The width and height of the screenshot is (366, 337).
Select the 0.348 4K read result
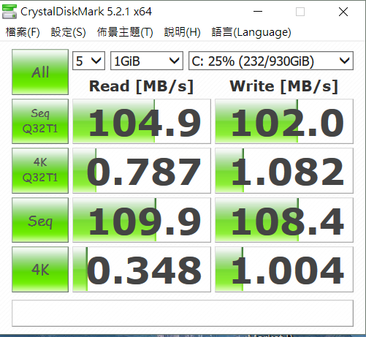[142, 269]
